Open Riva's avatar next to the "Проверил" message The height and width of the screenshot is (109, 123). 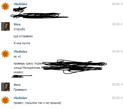point(5,87)
